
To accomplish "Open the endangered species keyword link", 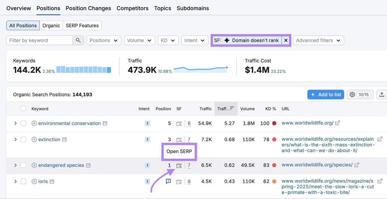I will pyautogui.click(x=61, y=165).
